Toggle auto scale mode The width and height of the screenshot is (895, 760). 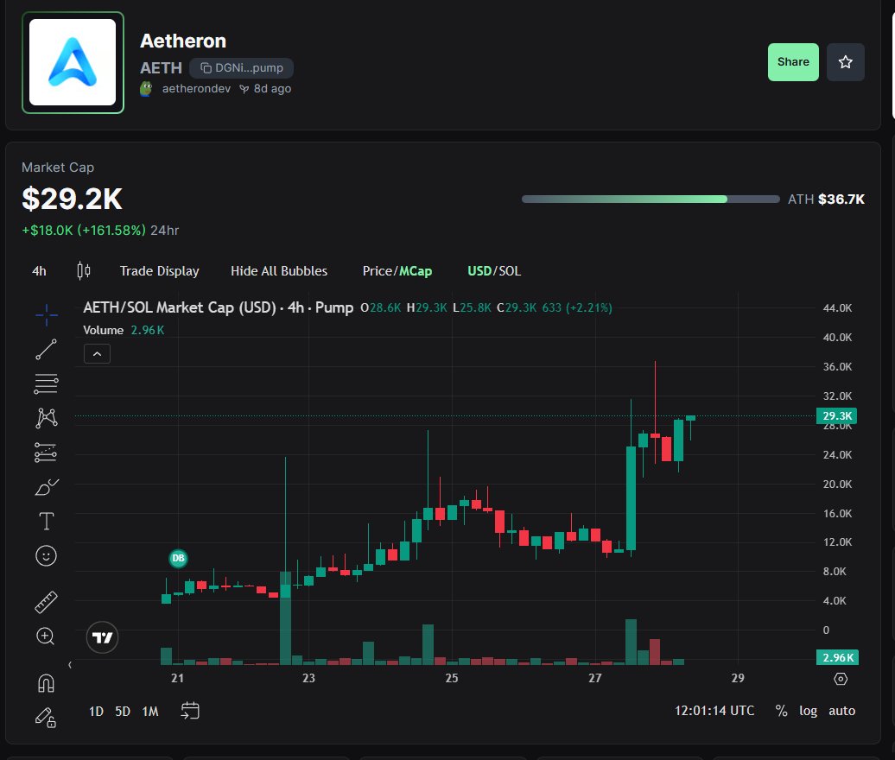coord(842,711)
